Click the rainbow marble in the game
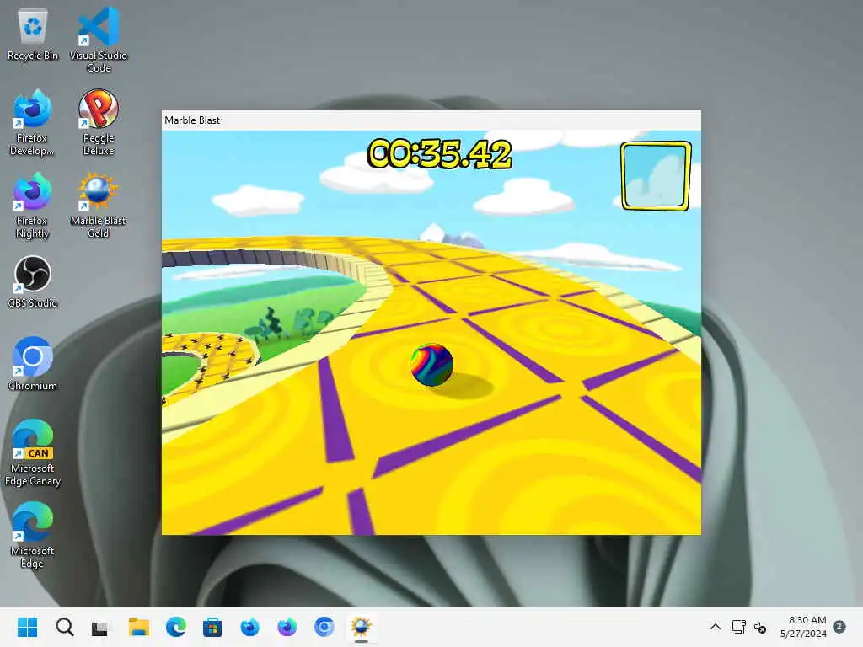863x647 pixels. pos(431,364)
